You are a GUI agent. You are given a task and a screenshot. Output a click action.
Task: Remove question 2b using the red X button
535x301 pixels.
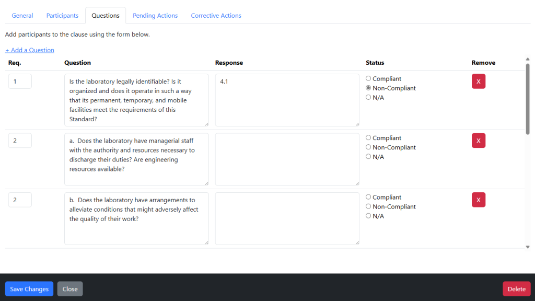[479, 200]
